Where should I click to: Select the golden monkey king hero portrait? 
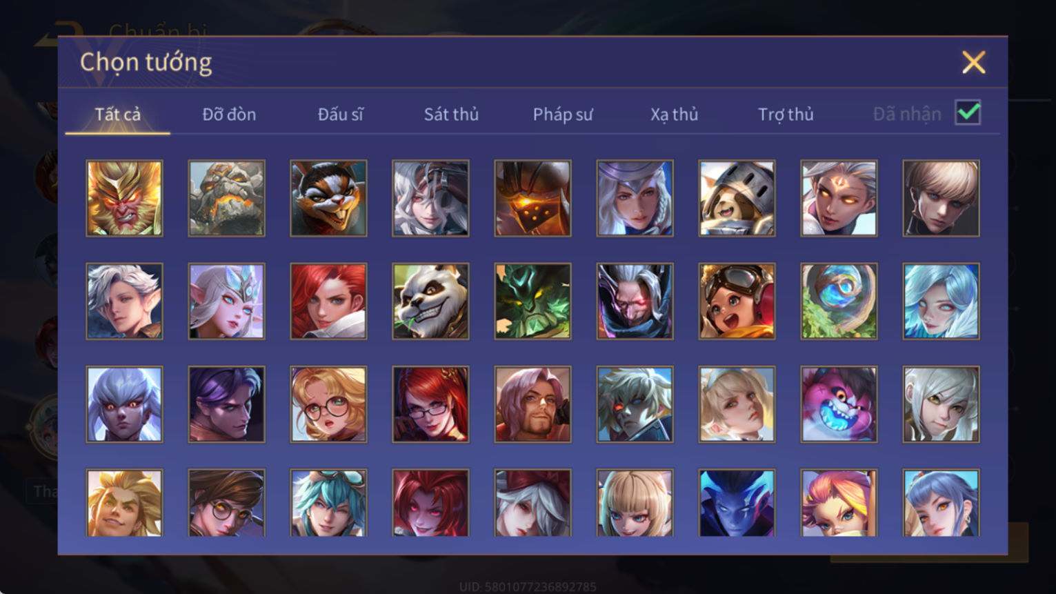tap(124, 199)
